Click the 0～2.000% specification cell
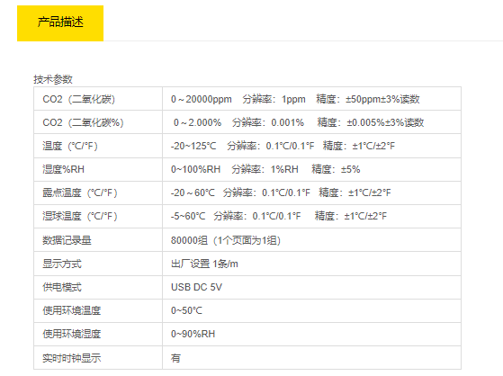This screenshot has width=503, height=376. (x=312, y=122)
